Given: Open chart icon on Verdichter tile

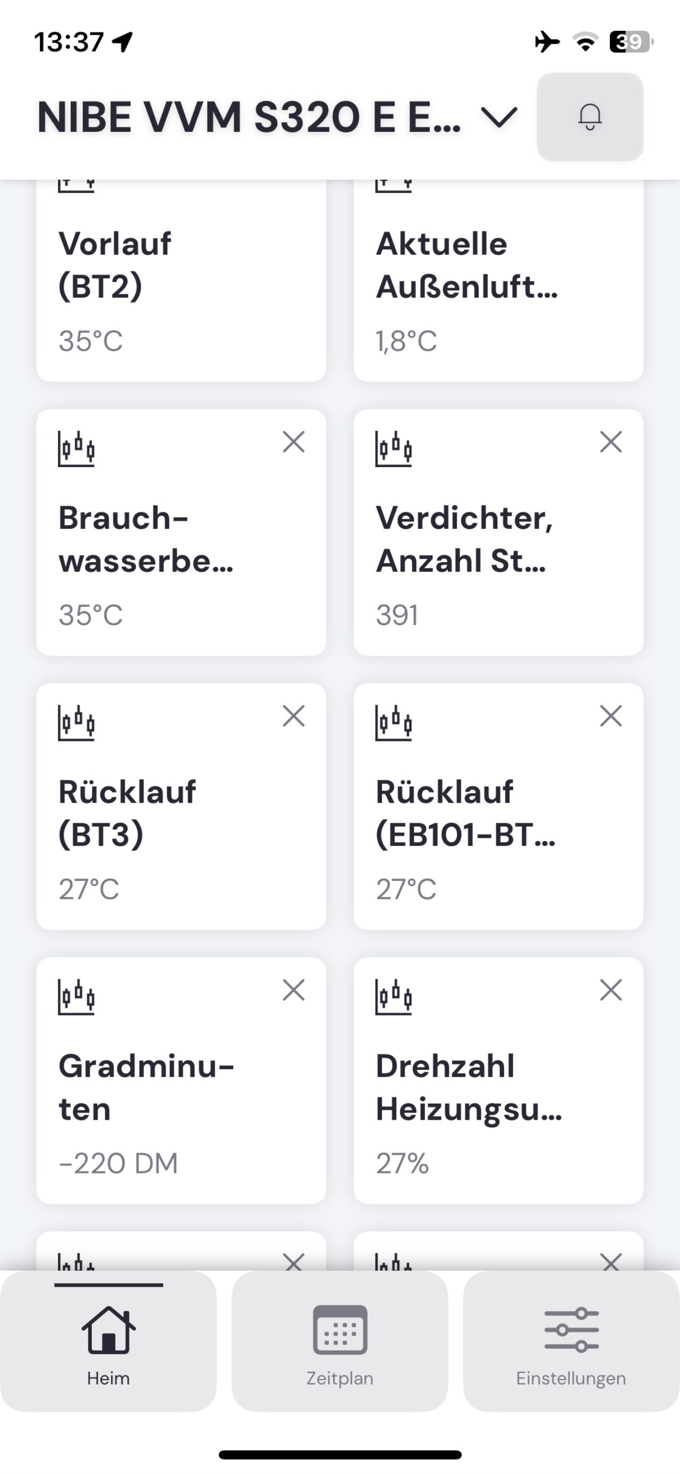Looking at the screenshot, I should (x=393, y=448).
